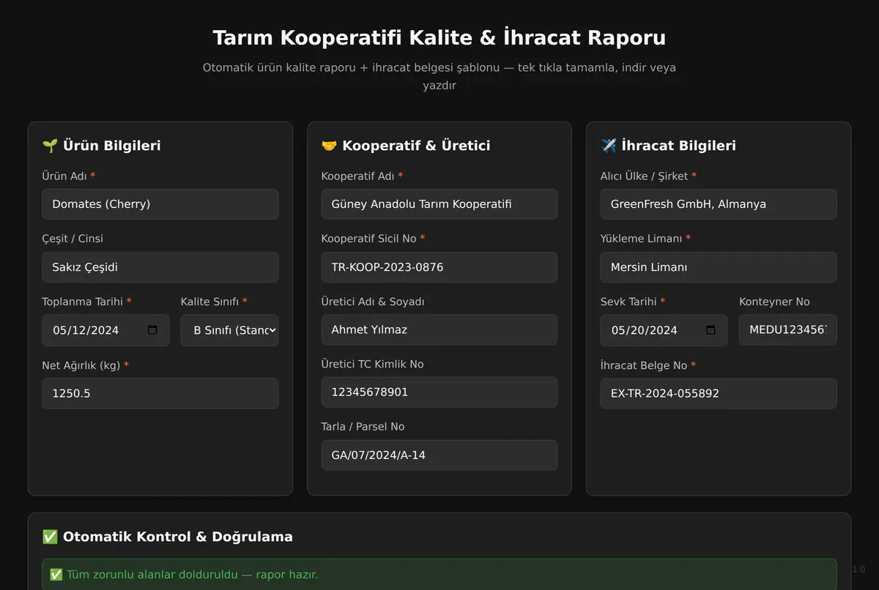
Task: Click the handshake icon beside Kooperatif & Üretici
Action: (x=329, y=146)
